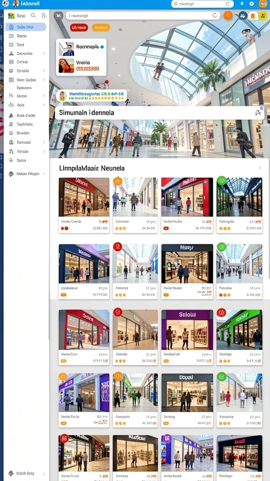This screenshot has height=481, width=270.
Task: Expand the "Nsisaa Aliogtn" sidebar chevron
Action: click(44, 174)
